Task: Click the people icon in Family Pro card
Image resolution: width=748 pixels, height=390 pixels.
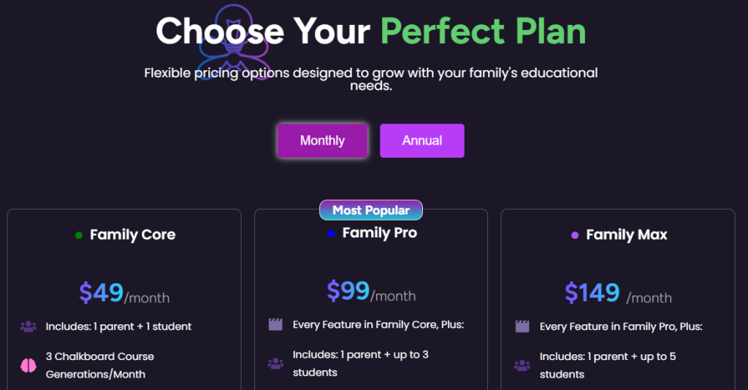Action: [x=275, y=363]
